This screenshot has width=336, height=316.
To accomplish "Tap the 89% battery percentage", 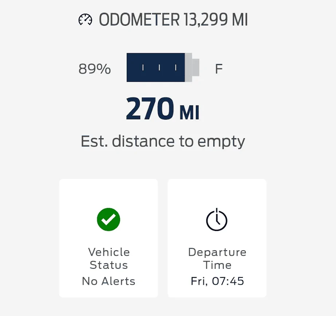I will pyautogui.click(x=95, y=69).
